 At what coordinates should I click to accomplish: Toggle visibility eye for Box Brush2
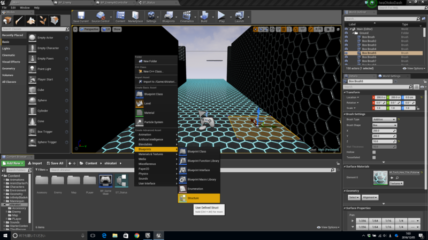pyautogui.click(x=346, y=41)
